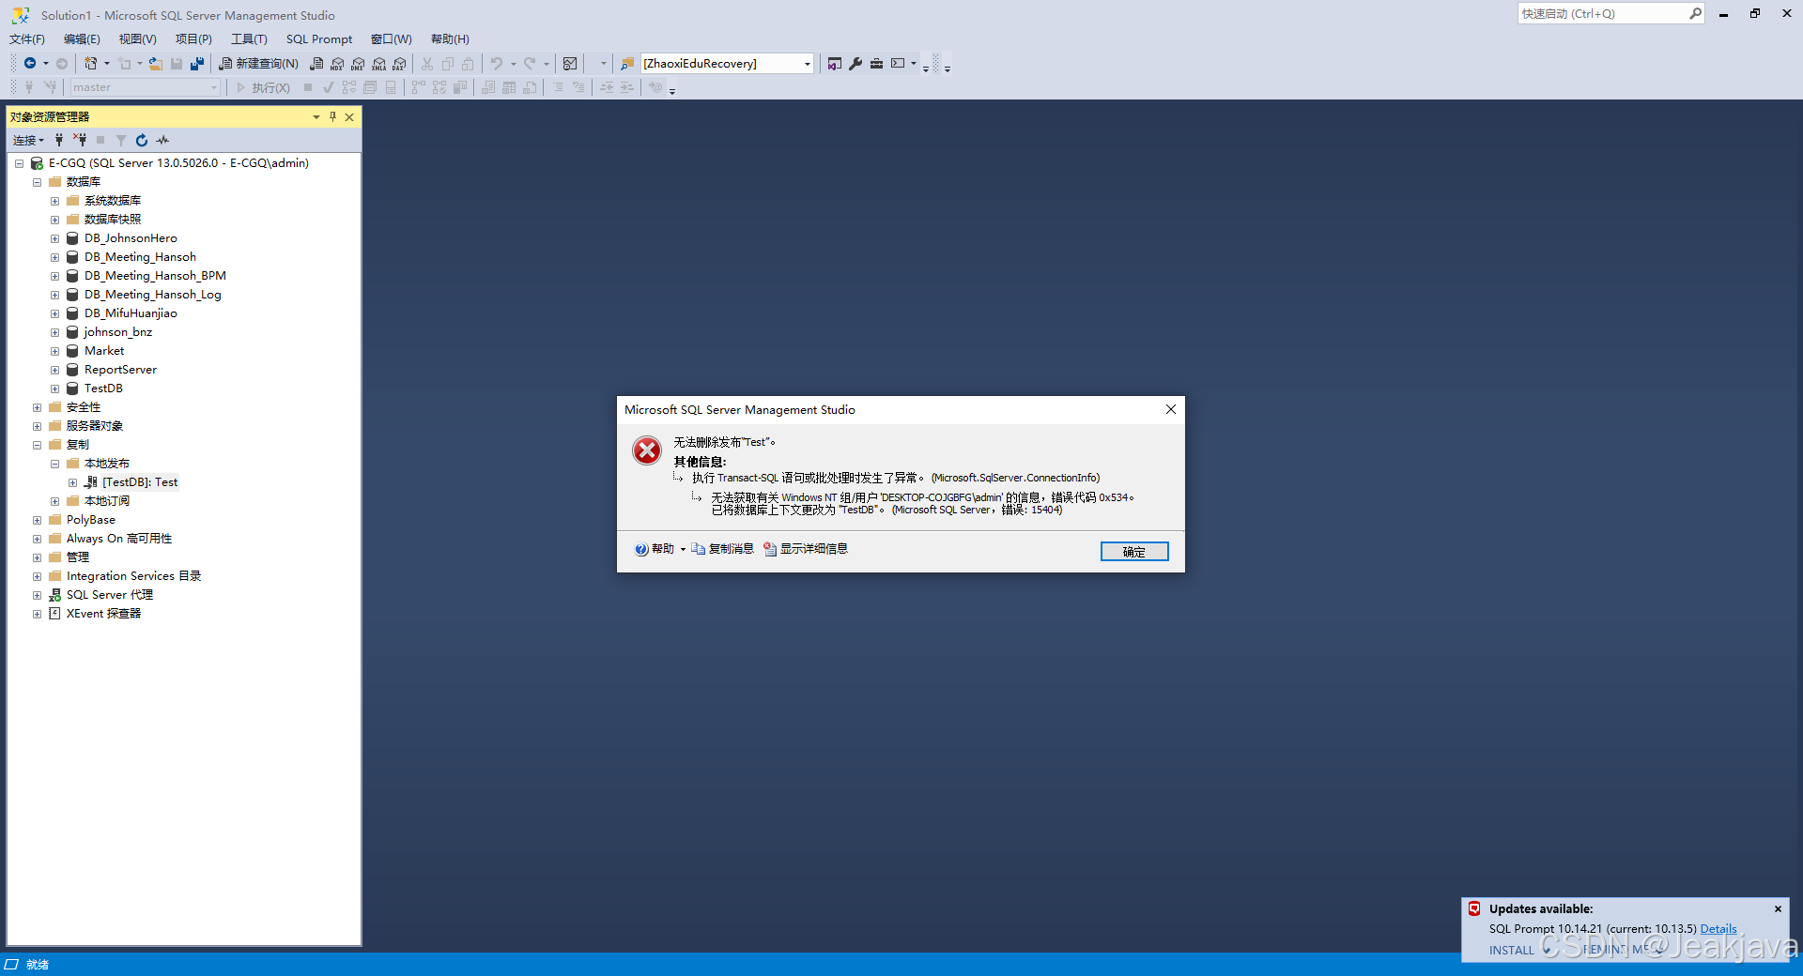1803x976 pixels.
Task: Toggle auto-hide with the Object Explorer pin
Action: [331, 116]
